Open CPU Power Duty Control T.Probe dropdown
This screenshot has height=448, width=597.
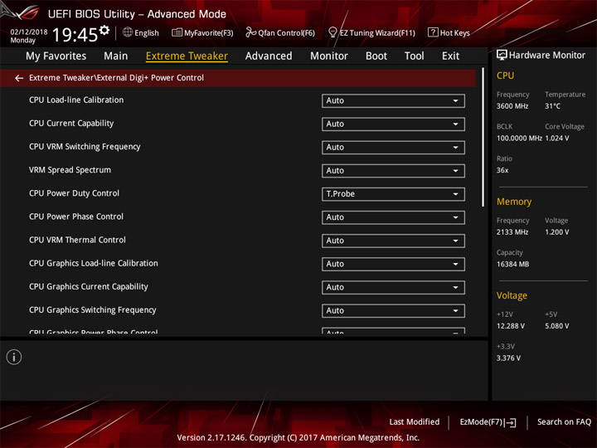coord(393,194)
